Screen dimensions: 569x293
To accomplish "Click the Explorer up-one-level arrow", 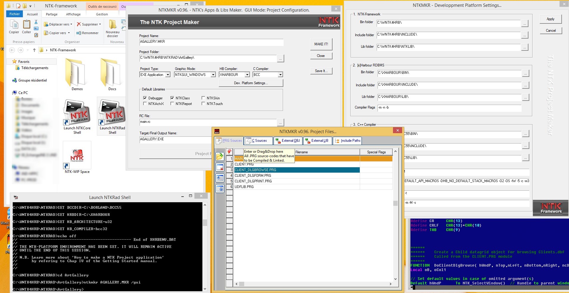I will coord(34,50).
